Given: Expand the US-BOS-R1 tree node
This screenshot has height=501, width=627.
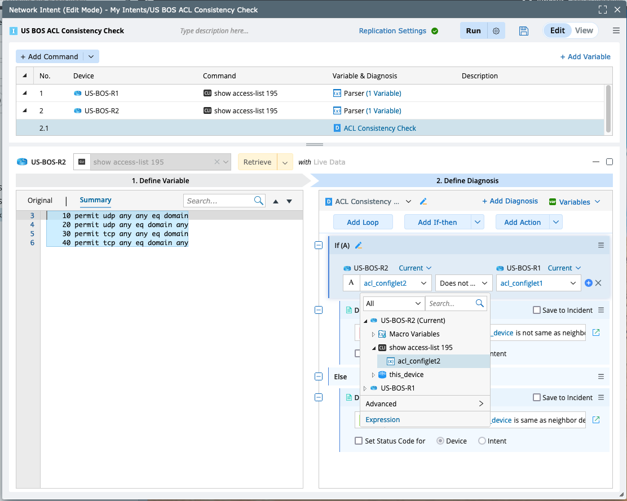Looking at the screenshot, I should click(x=365, y=388).
